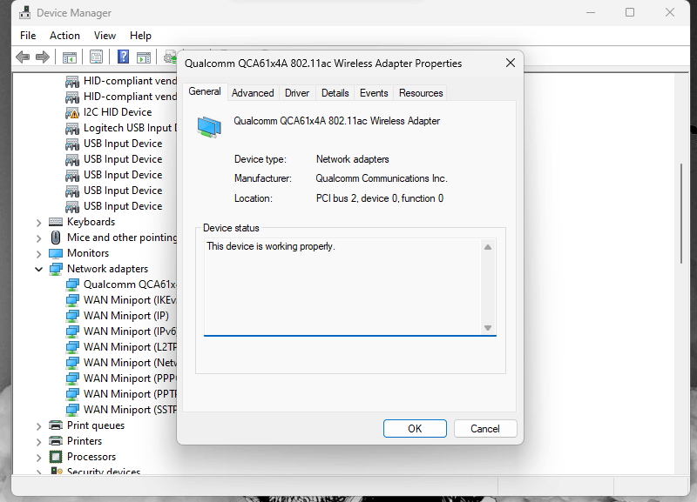
Task: Select the WAN Miniport (PPTF entry
Action: coord(130,394)
